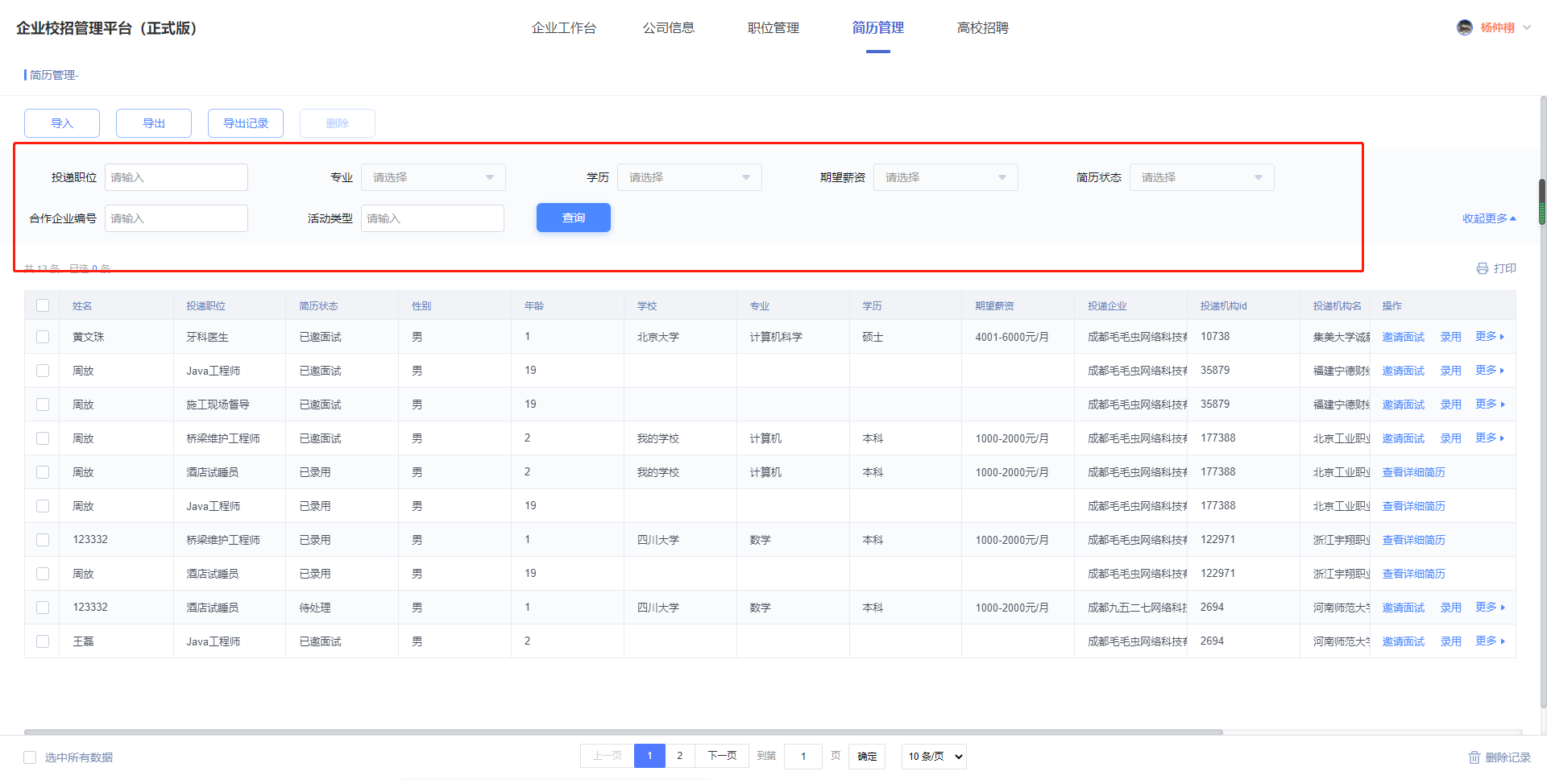Click the 4001-6000元/月 salary cell
This screenshot has height=780, width=1547.
tap(1012, 337)
